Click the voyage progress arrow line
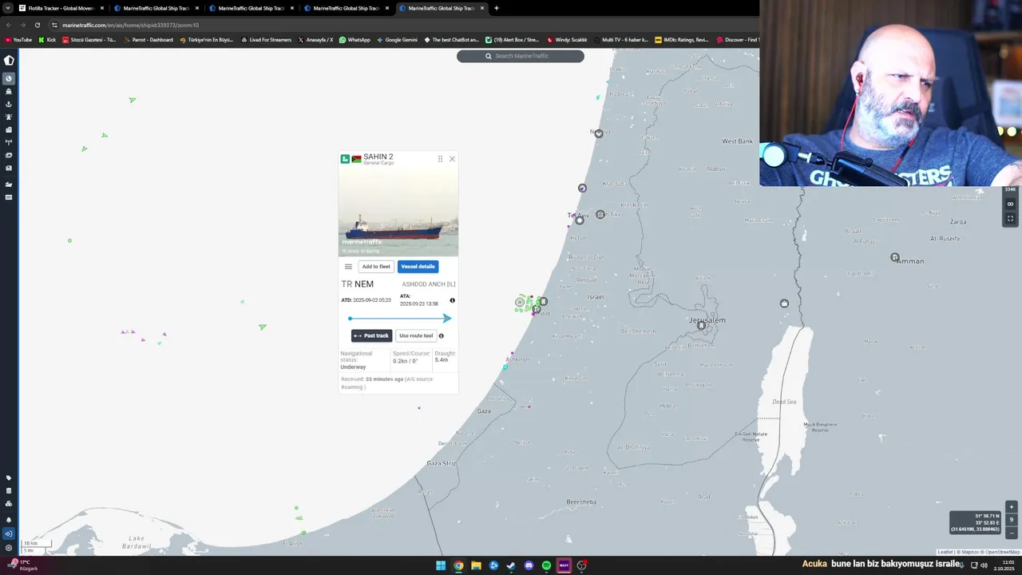Image resolution: width=1022 pixels, height=575 pixels. [x=399, y=319]
